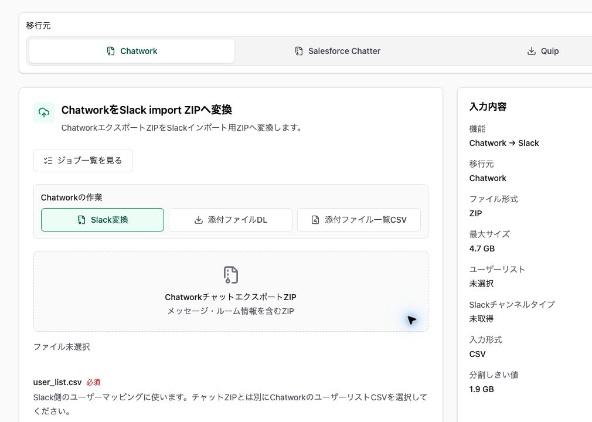The height and width of the screenshot is (422, 592).
Task: Click the 入力内容 panel heading
Action: [x=488, y=107]
